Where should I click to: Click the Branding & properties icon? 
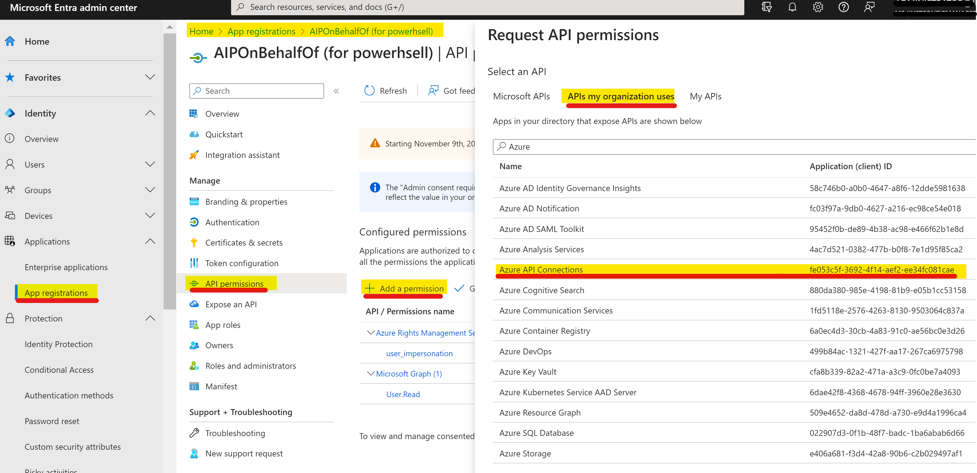tap(194, 201)
